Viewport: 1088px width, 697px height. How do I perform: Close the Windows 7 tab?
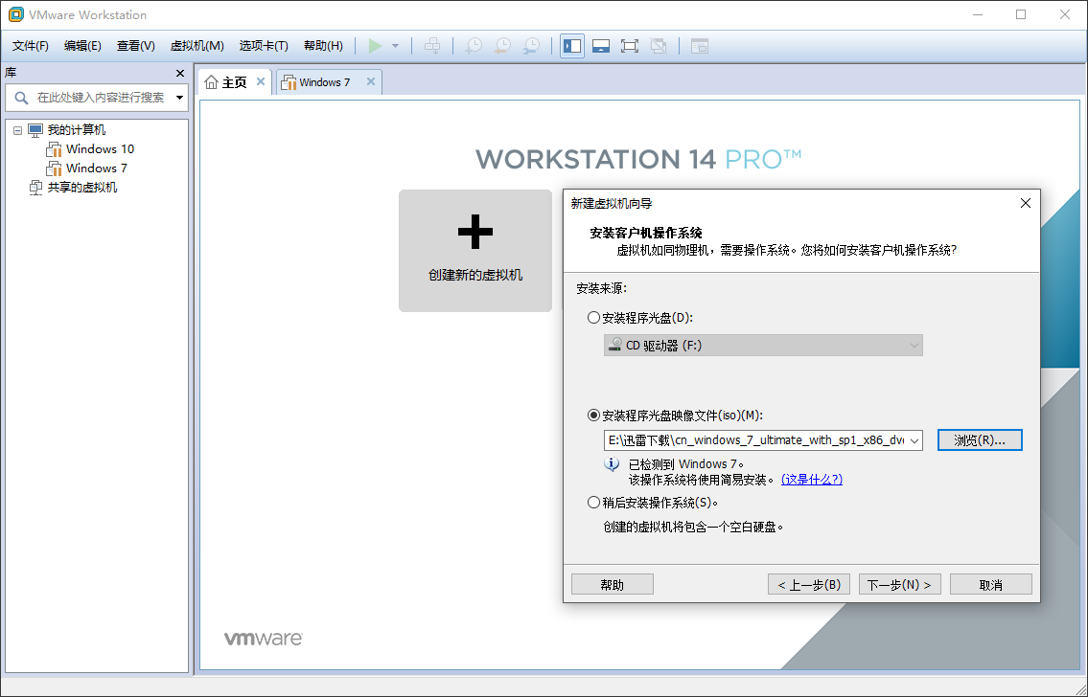point(371,81)
